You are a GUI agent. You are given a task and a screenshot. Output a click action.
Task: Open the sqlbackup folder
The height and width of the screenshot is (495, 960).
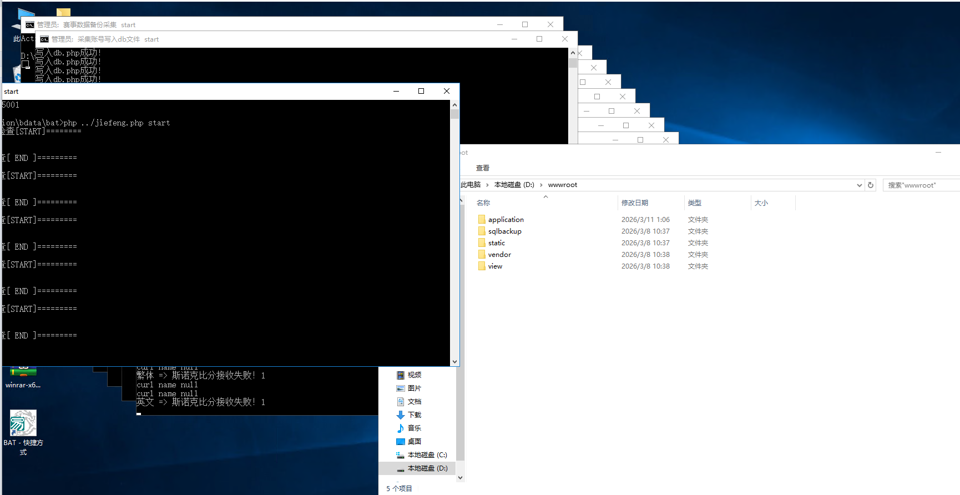[x=504, y=231]
